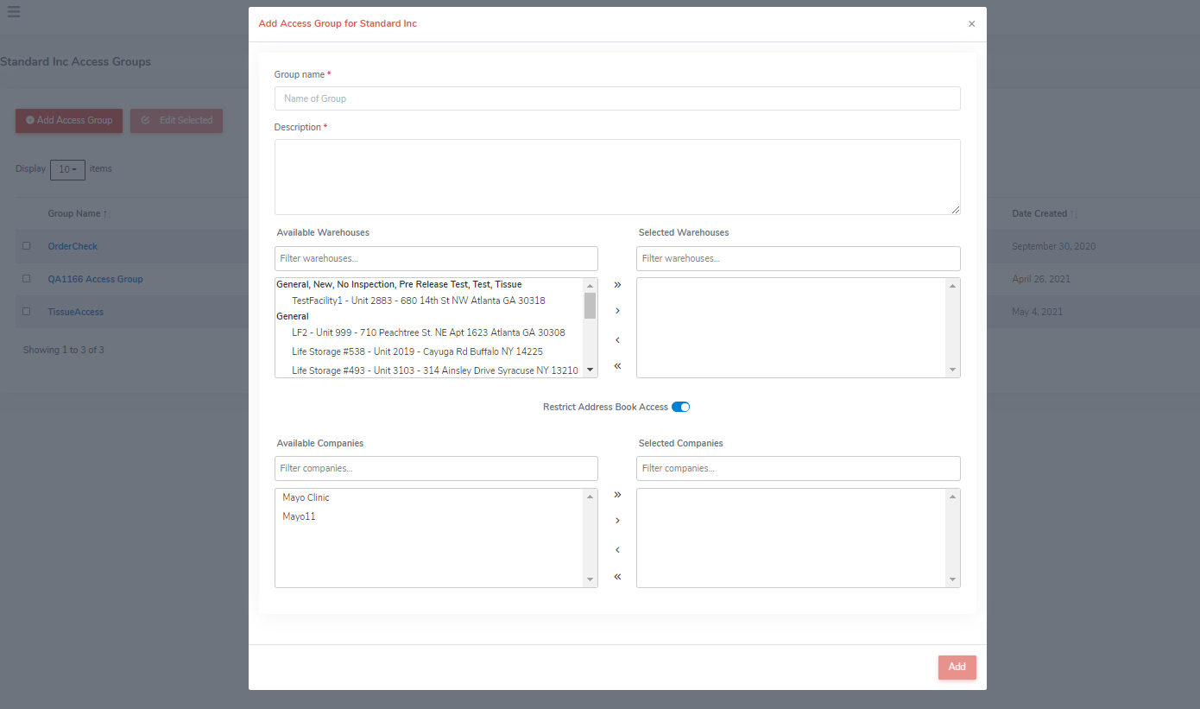Remove all selected warehouses with double-left arrow
The height and width of the screenshot is (709, 1200).
(x=616, y=365)
